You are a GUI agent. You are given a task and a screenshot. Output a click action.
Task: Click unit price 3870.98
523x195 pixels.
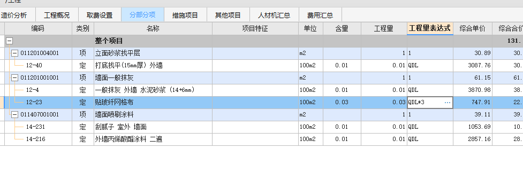(472, 90)
